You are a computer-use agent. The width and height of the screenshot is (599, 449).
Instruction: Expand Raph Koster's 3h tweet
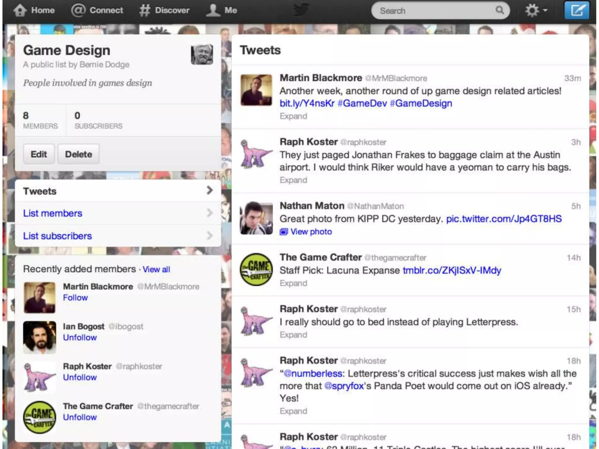(293, 180)
